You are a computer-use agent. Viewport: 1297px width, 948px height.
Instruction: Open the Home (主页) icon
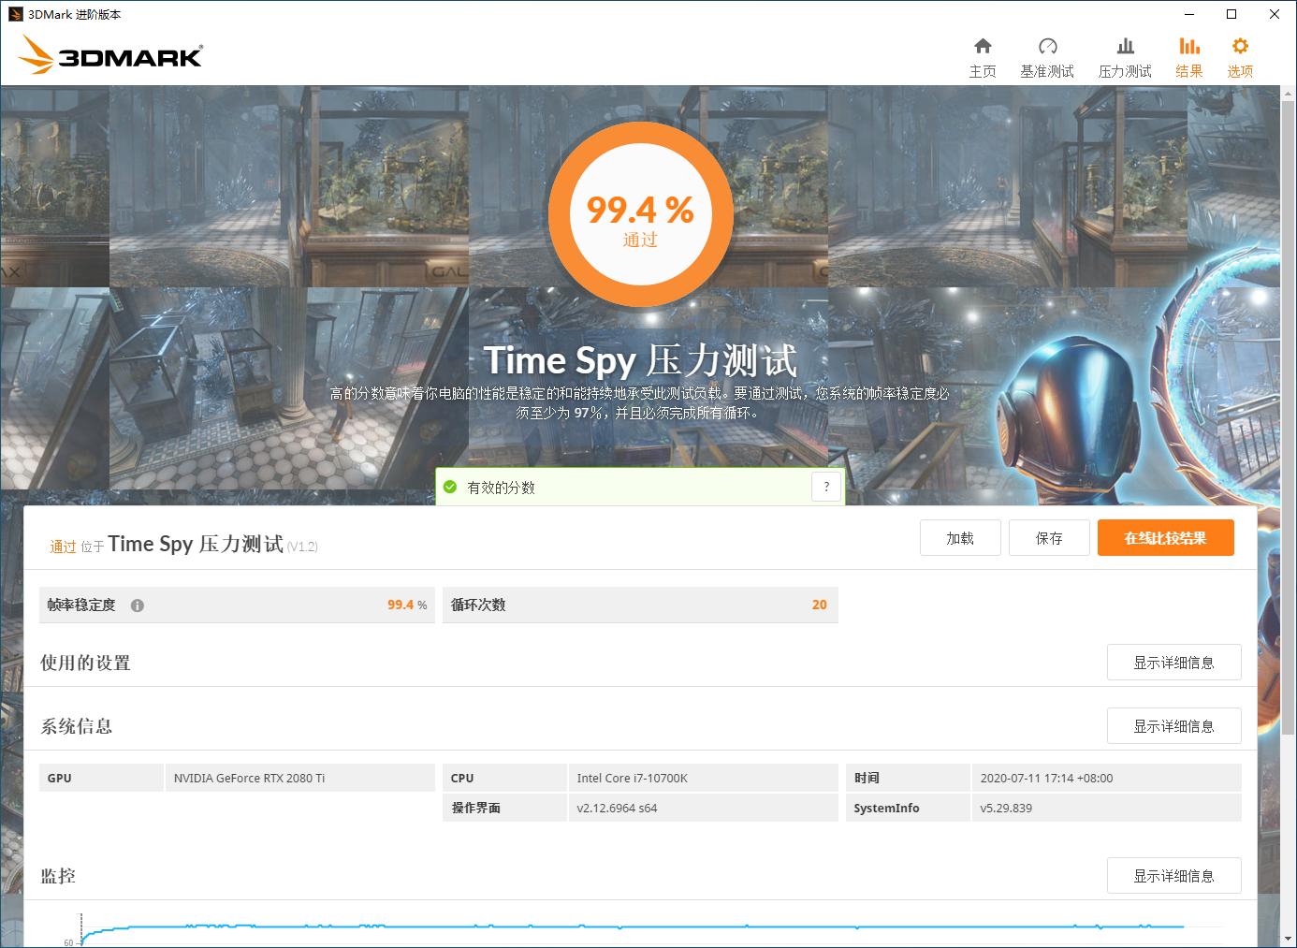pyautogui.click(x=983, y=47)
